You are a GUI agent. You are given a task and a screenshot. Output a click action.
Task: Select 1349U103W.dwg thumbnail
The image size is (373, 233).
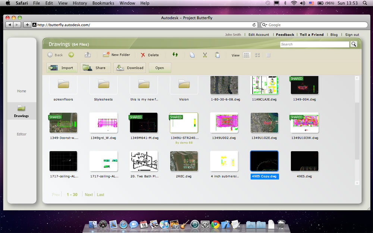tap(304, 123)
